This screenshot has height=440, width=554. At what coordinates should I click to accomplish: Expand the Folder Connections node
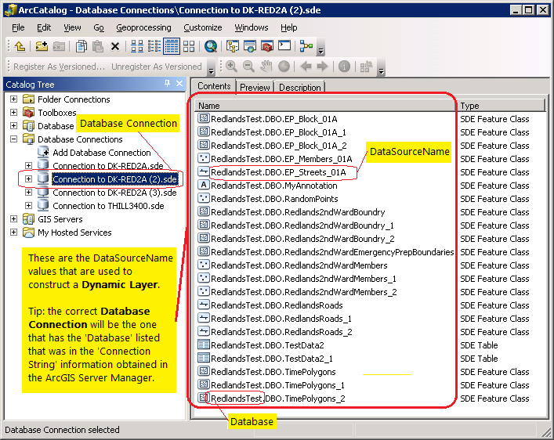click(x=13, y=99)
